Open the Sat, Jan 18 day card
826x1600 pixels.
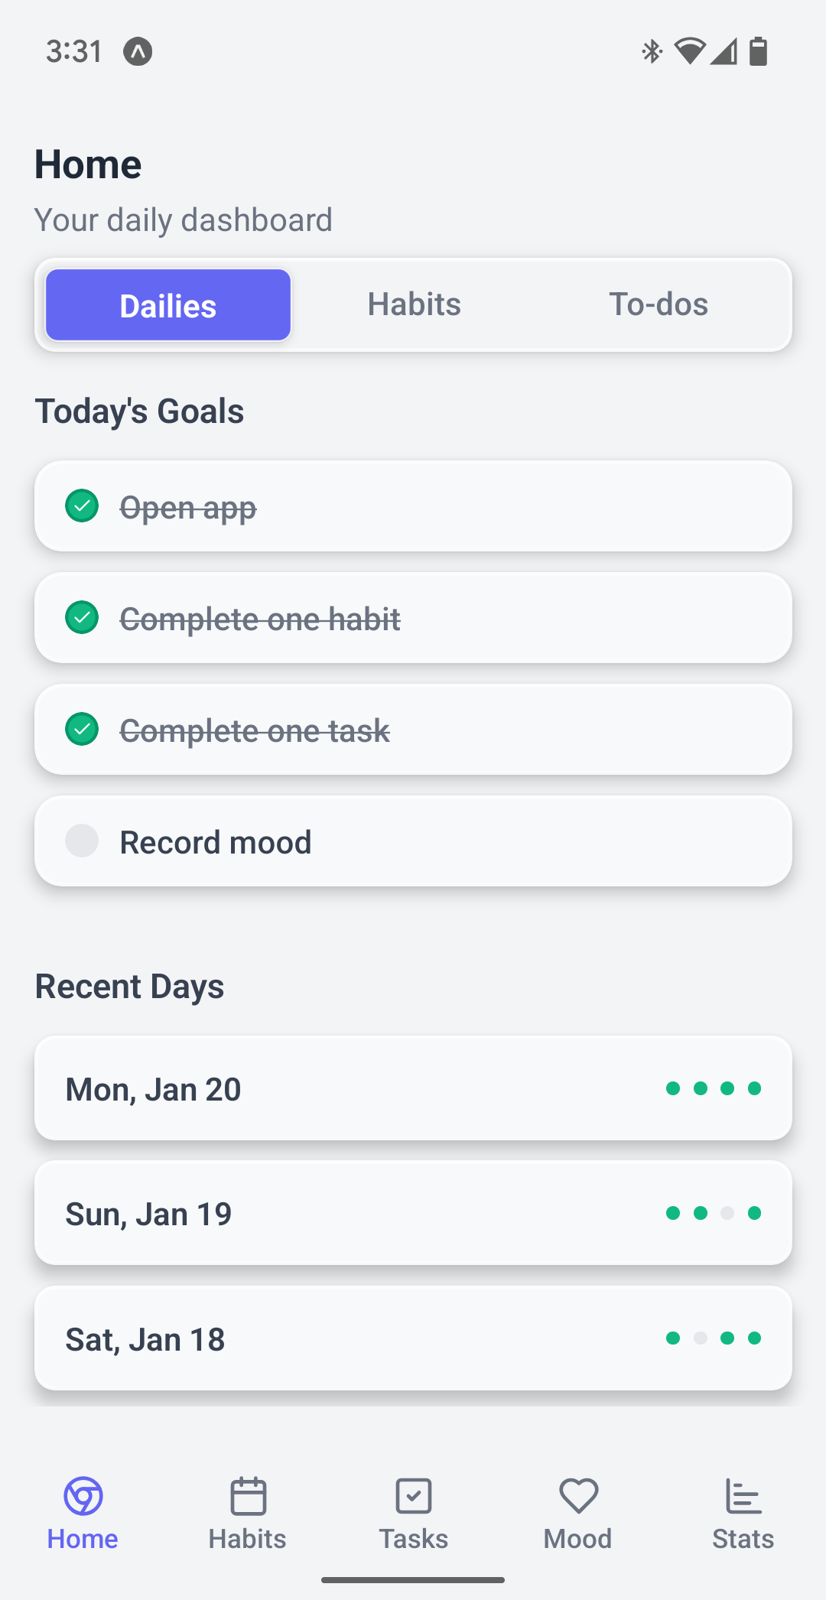413,1338
